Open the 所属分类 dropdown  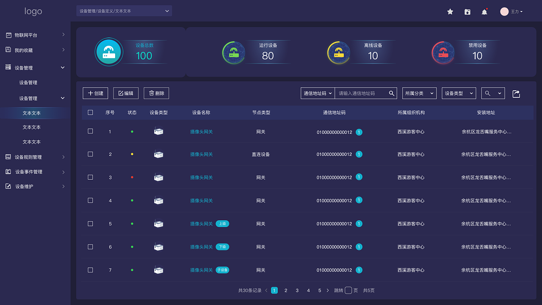tap(419, 93)
